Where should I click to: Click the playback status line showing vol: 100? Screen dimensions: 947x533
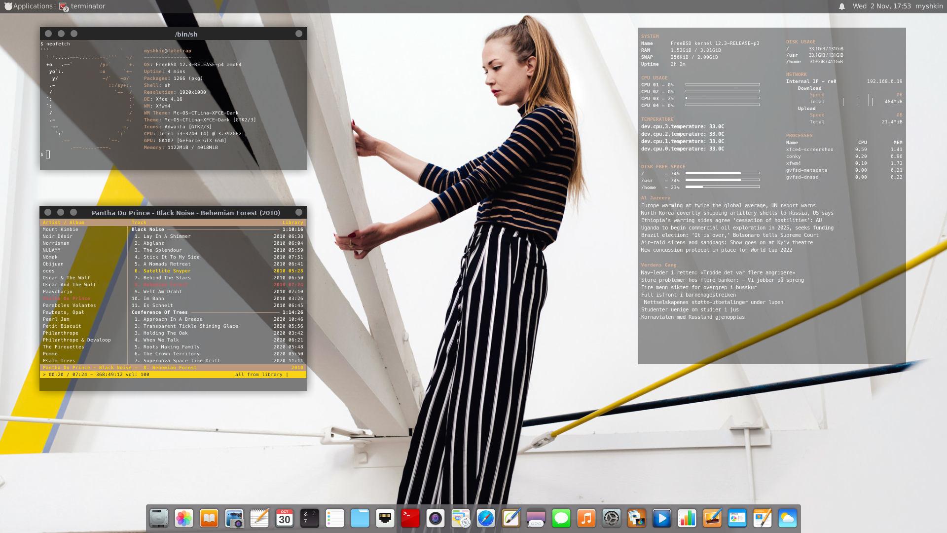tap(173, 375)
